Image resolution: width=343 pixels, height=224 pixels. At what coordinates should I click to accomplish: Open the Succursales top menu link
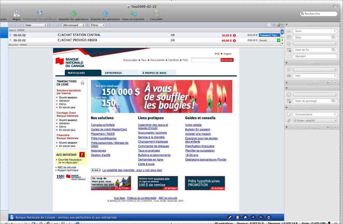pyautogui.click(x=130, y=60)
